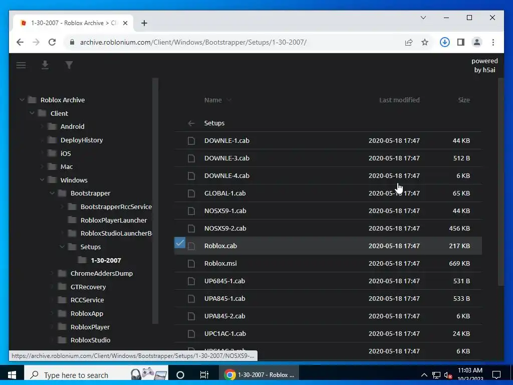This screenshot has height=385, width=513.
Task: Open RobloxPlayerLauncher folder in tree
Action: [114, 221]
